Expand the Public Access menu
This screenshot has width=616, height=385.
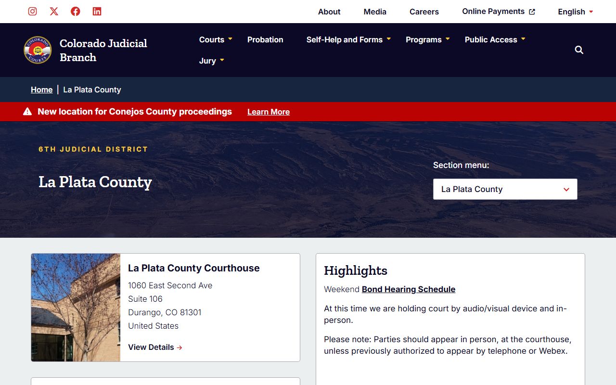[495, 39]
